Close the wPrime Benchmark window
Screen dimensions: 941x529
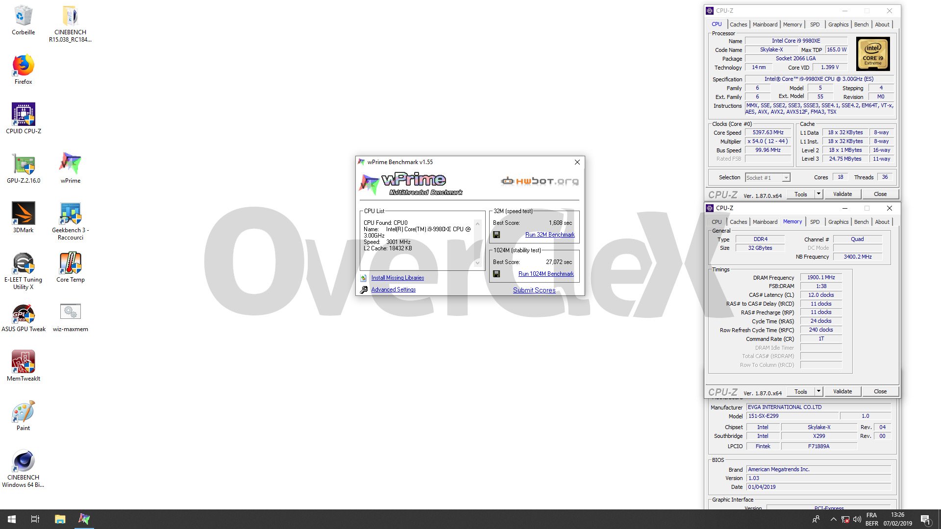click(x=577, y=162)
